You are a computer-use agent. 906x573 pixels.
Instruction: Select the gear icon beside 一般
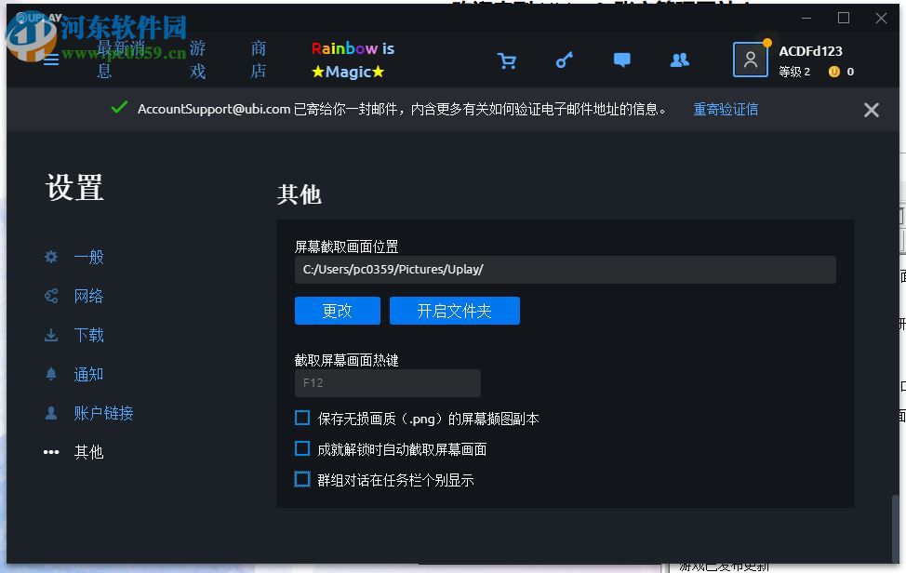pos(49,257)
